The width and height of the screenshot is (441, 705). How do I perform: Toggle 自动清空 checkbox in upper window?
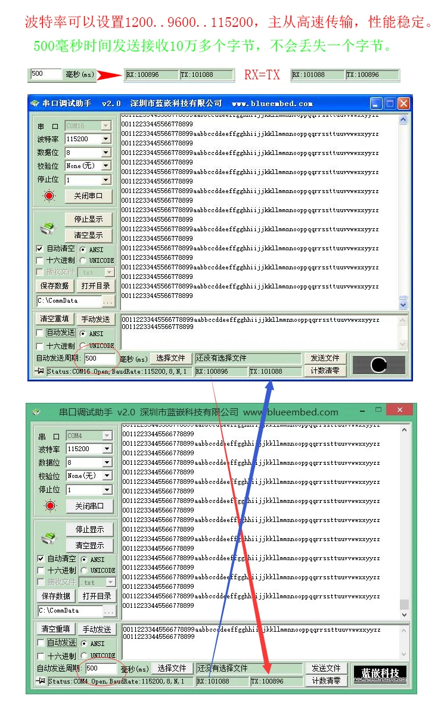tap(39, 249)
